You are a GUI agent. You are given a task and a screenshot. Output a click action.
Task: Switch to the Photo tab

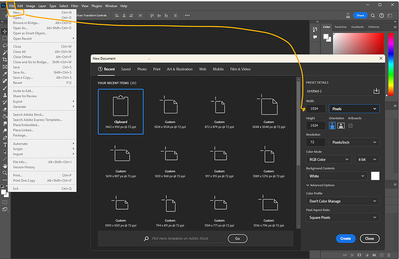tap(142, 69)
